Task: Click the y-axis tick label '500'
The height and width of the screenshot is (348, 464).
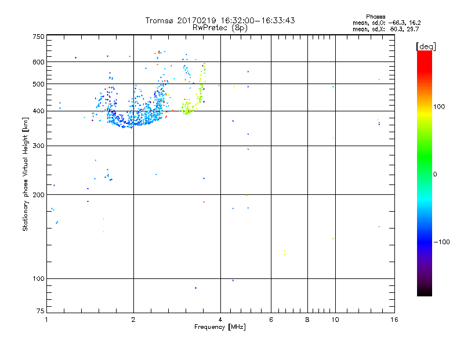Action: (x=38, y=84)
